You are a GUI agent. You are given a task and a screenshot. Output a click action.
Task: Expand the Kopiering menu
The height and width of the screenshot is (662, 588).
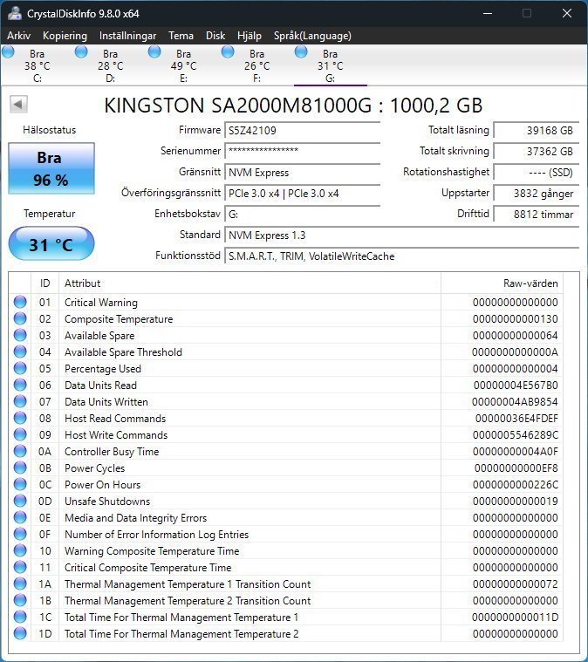pos(65,36)
